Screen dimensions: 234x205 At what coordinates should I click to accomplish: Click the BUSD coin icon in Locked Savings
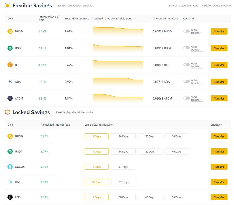10,136
